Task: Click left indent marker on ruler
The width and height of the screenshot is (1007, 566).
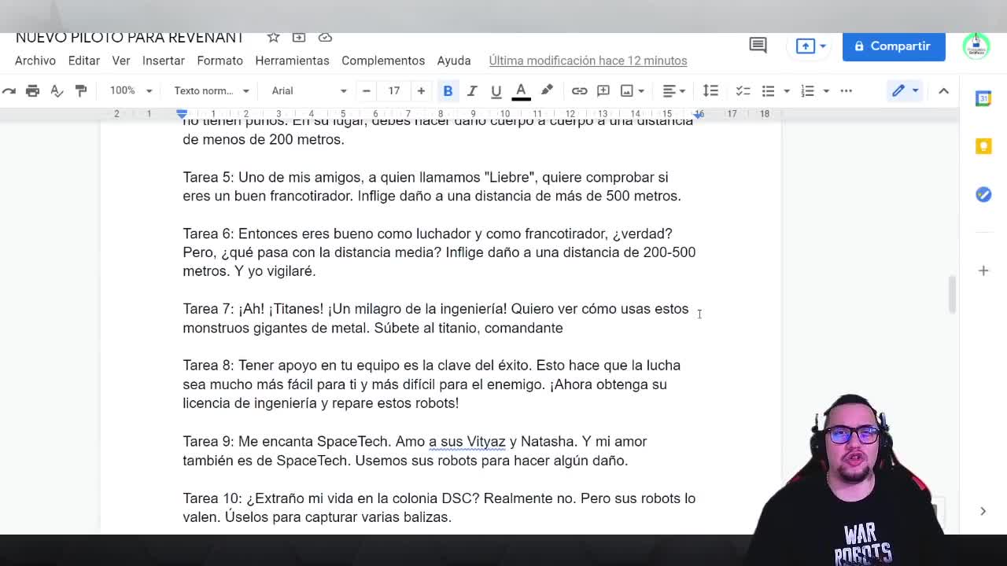Action: click(182, 114)
